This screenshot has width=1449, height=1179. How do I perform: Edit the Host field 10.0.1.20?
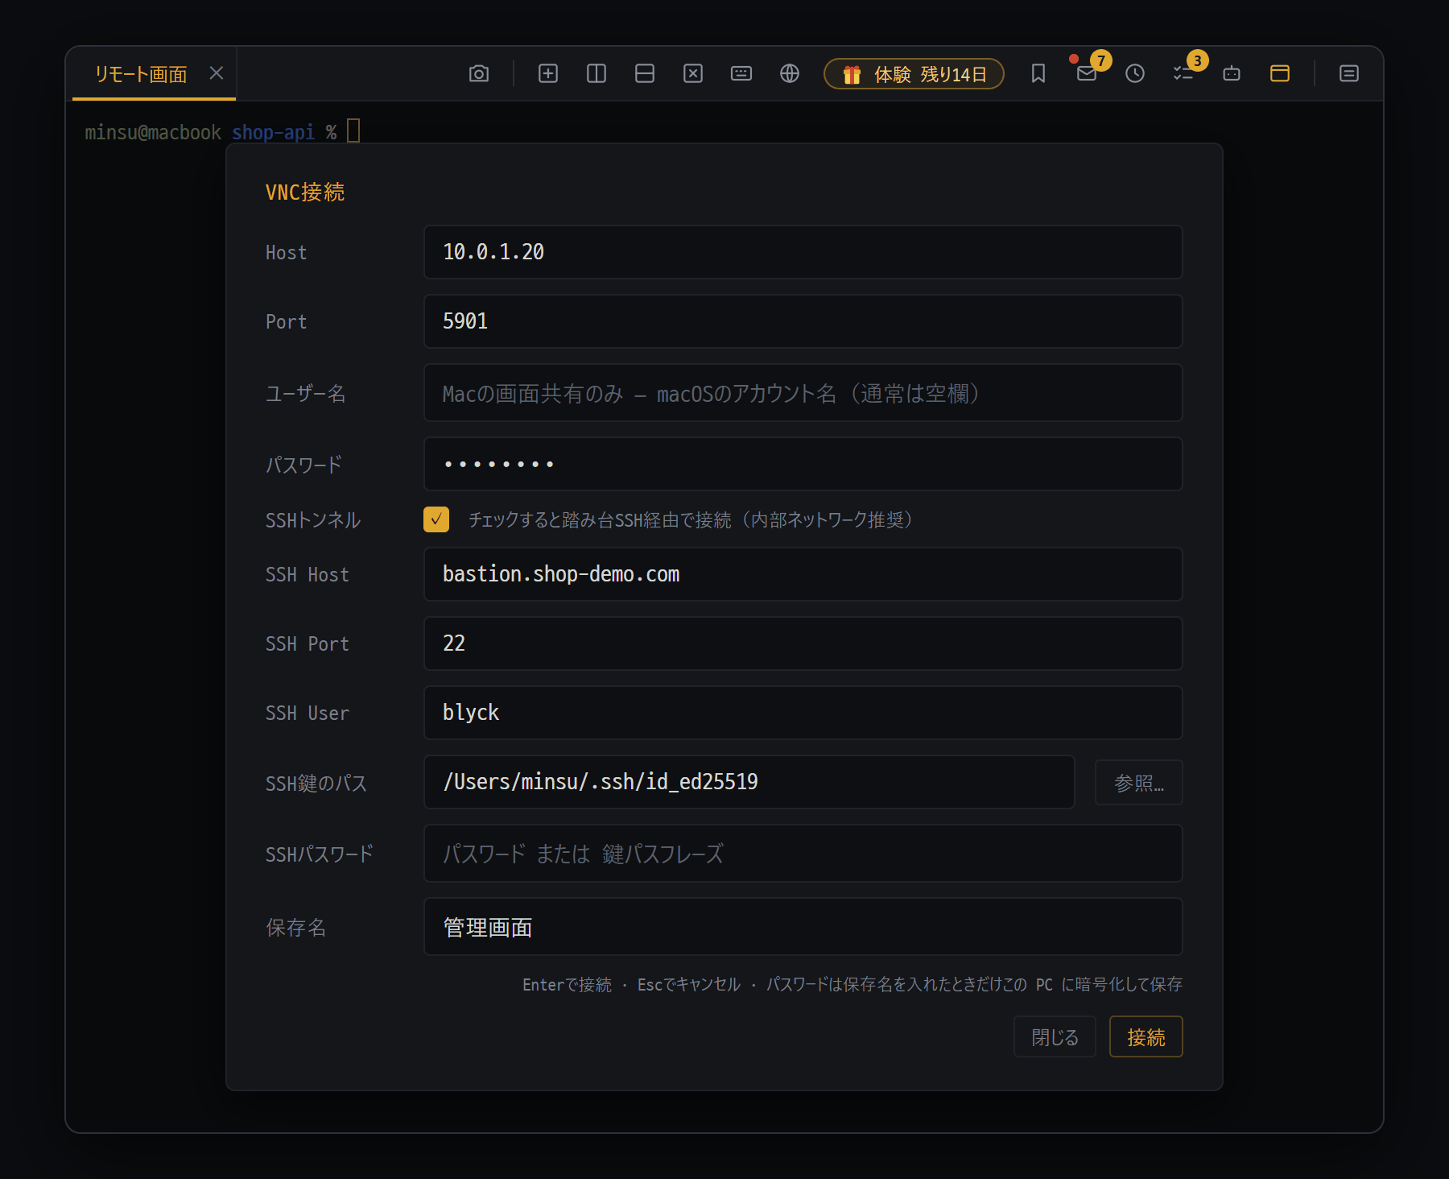(803, 252)
